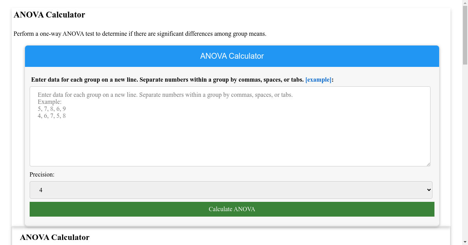Click the scrollbar down arrow
The width and height of the screenshot is (468, 245).
pyautogui.click(x=465, y=242)
